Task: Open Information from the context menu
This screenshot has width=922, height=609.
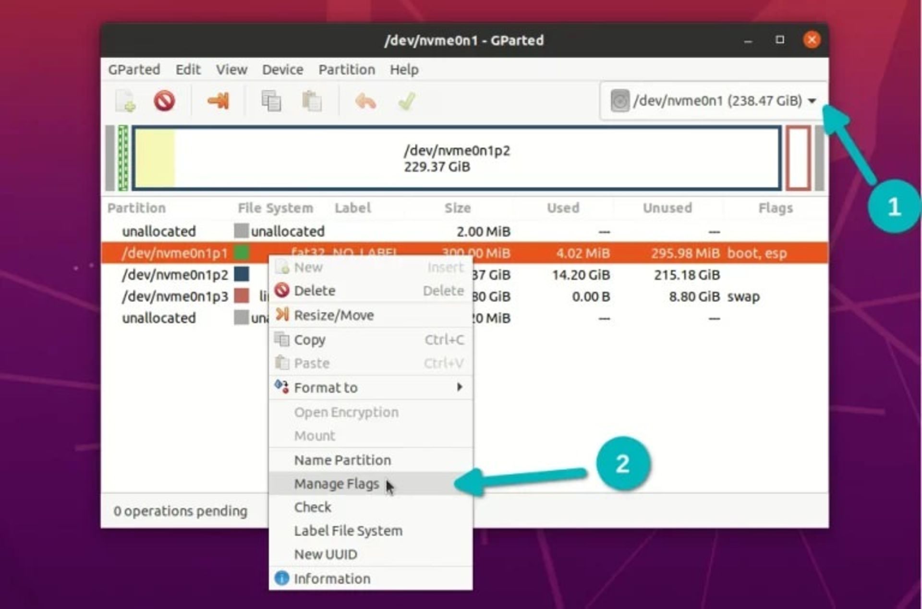Action: pyautogui.click(x=370, y=579)
